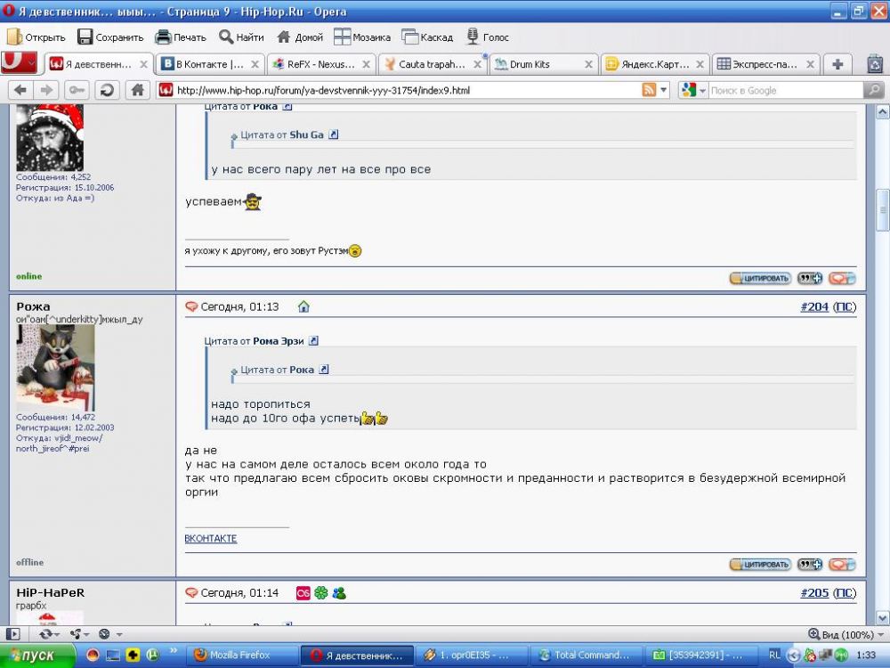This screenshot has height=668, width=890.
Task: Go to Home via address bar house icon
Action: tap(137, 90)
